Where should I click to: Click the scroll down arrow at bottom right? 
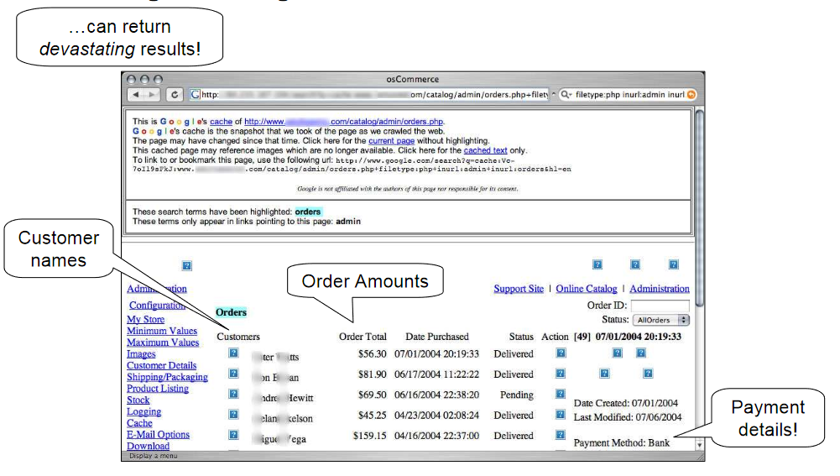click(699, 445)
